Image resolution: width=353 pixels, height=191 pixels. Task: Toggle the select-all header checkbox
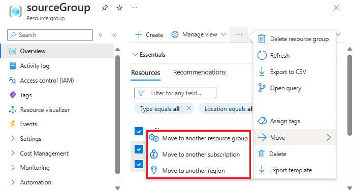[139, 131]
